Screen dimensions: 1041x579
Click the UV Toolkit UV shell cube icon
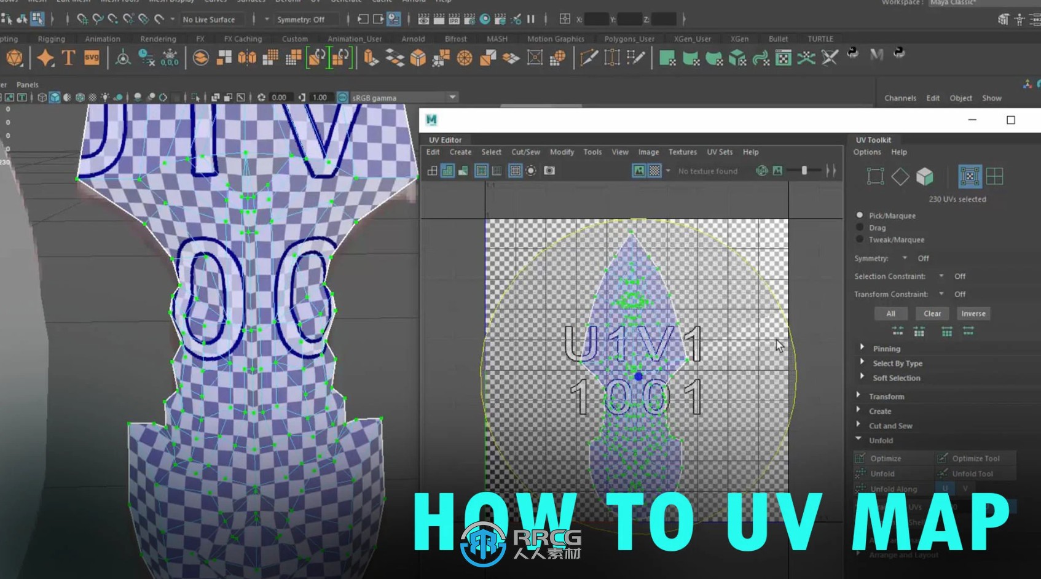pos(925,177)
